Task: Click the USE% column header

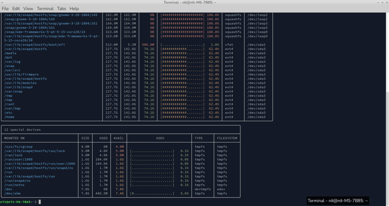Action: coord(160,138)
